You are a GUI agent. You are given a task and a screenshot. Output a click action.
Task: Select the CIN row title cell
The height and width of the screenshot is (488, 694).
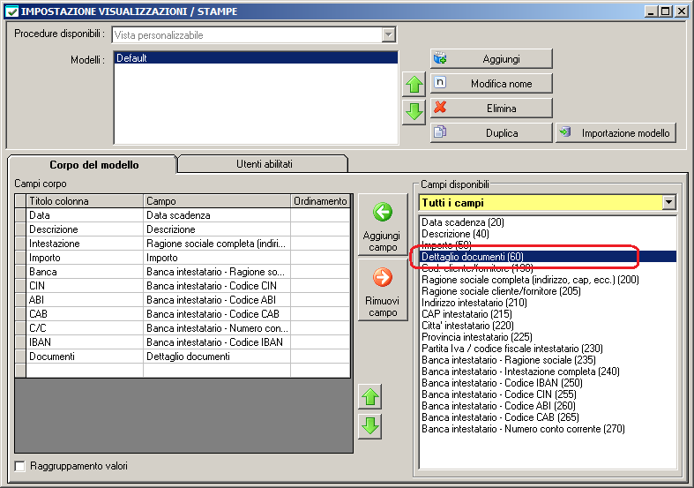85,286
